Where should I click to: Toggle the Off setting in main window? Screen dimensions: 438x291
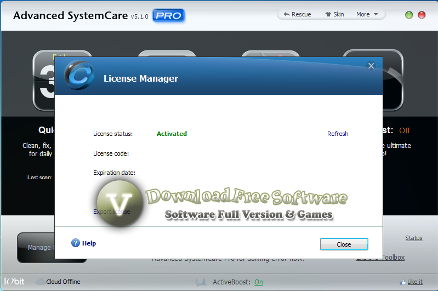click(404, 130)
